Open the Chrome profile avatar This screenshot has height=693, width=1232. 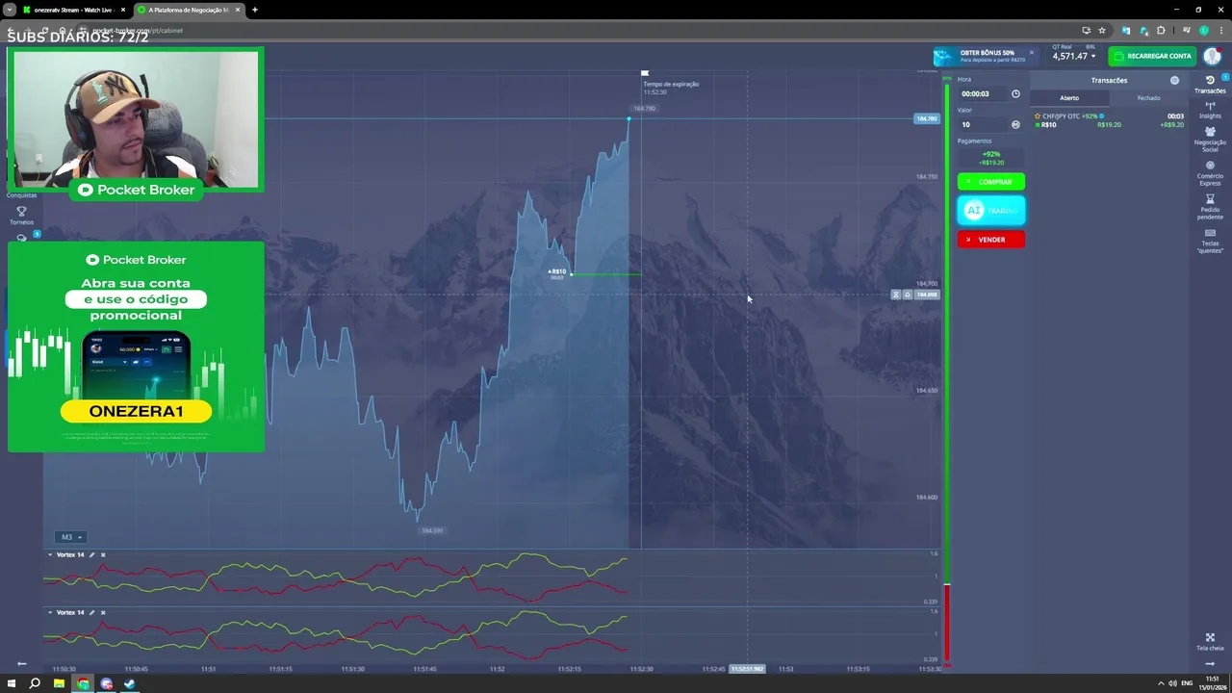pyautogui.click(x=1203, y=30)
